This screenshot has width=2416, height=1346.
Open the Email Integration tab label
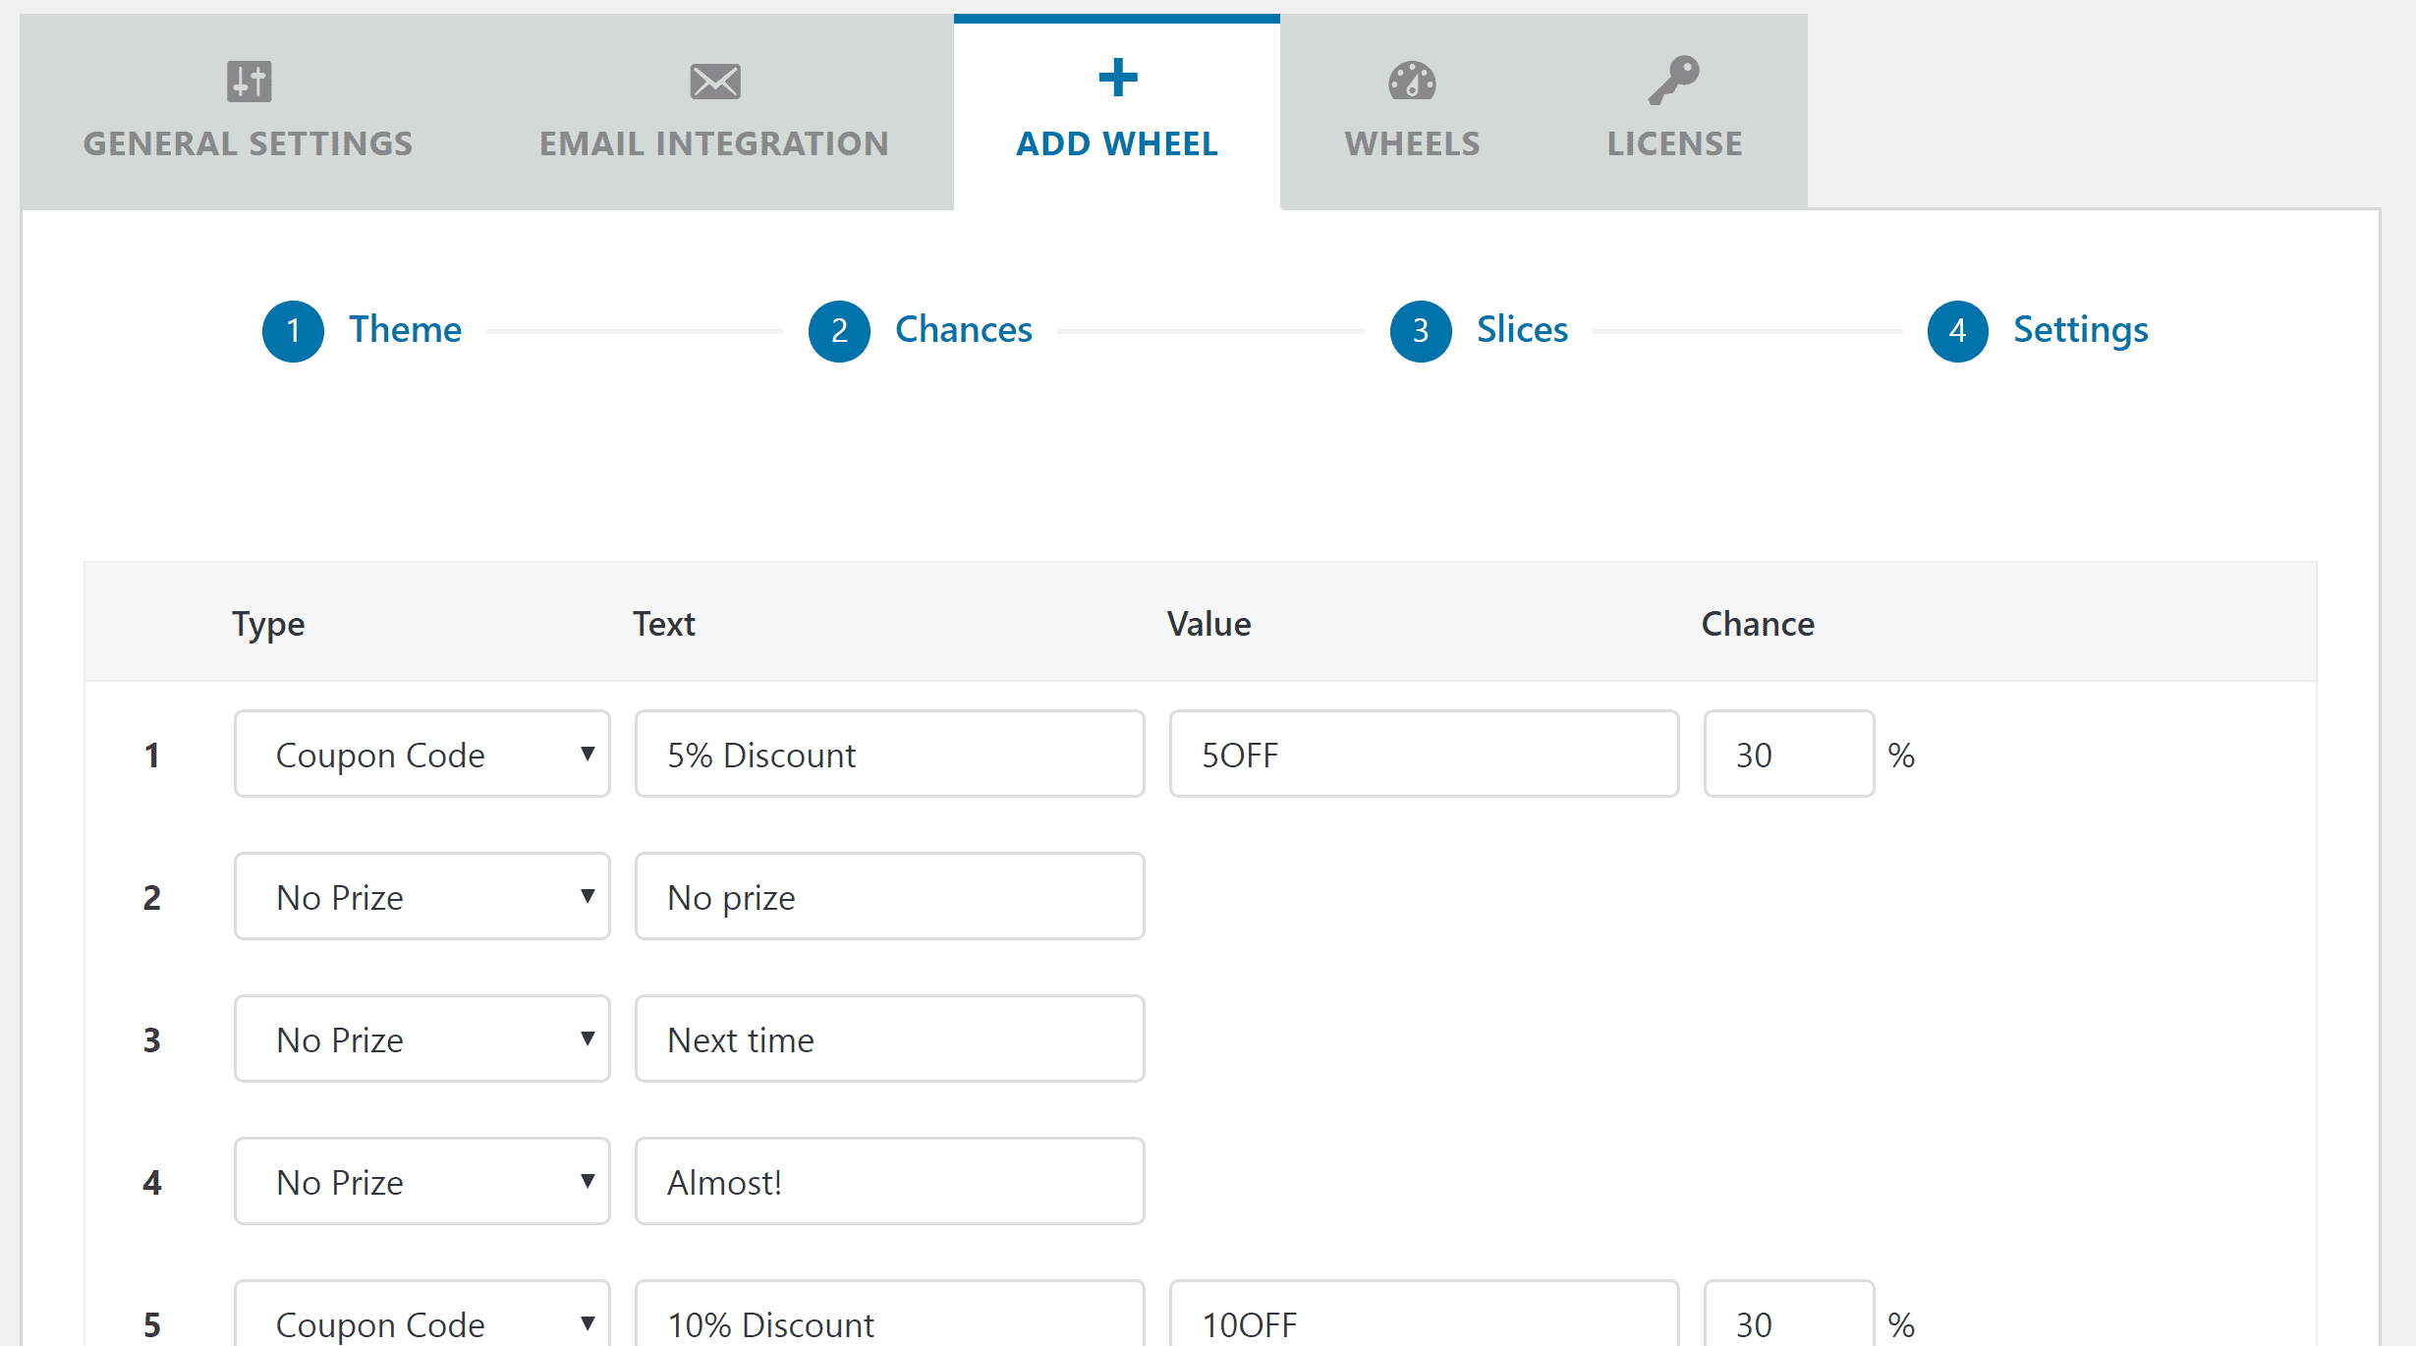pyautogui.click(x=714, y=143)
